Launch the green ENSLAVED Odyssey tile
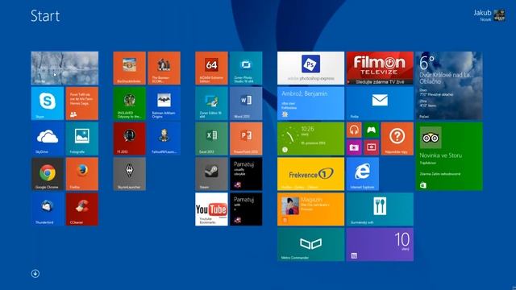Screen dimensions: 516x290 (129, 103)
